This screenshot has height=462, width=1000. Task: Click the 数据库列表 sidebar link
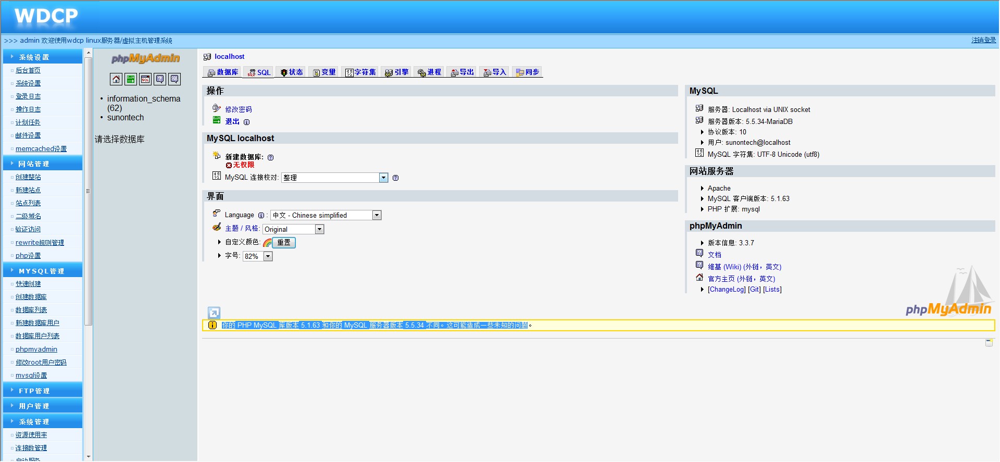pos(31,310)
